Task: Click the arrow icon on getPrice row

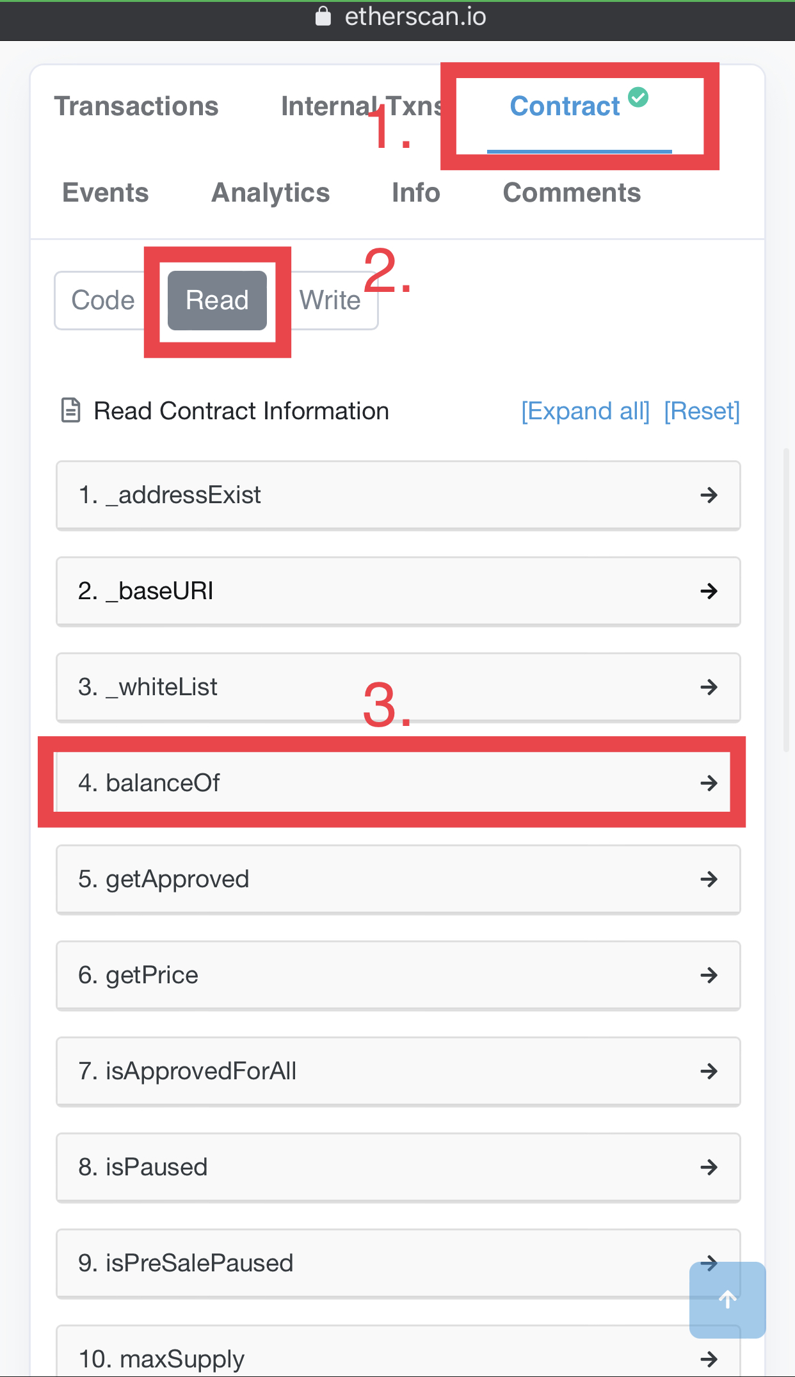Action: (709, 975)
